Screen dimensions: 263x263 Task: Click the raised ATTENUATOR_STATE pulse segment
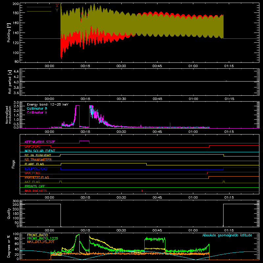coord(84,141)
